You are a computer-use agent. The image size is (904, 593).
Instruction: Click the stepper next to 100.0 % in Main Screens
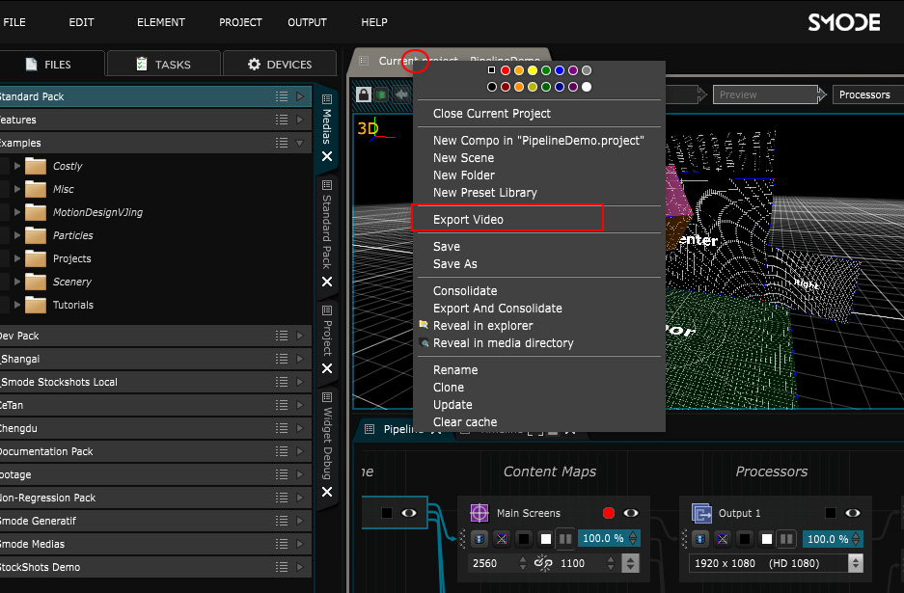pyautogui.click(x=633, y=538)
